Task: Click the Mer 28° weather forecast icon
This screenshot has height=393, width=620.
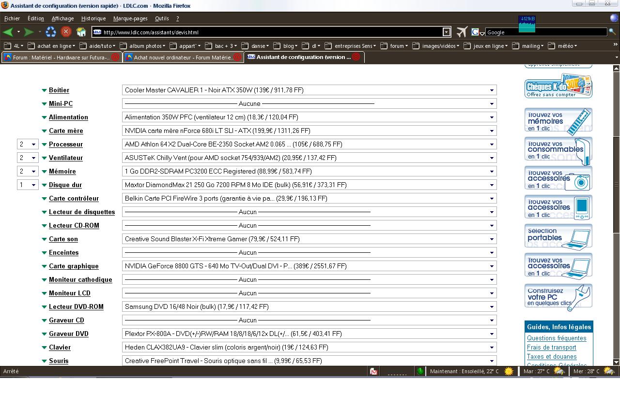Action: coord(609,371)
